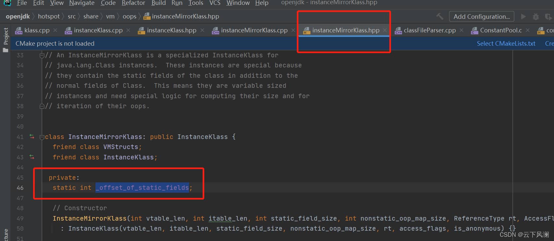Close the instanceMirrorKlass.hpp tab
The width and height of the screenshot is (554, 241).
click(x=385, y=30)
